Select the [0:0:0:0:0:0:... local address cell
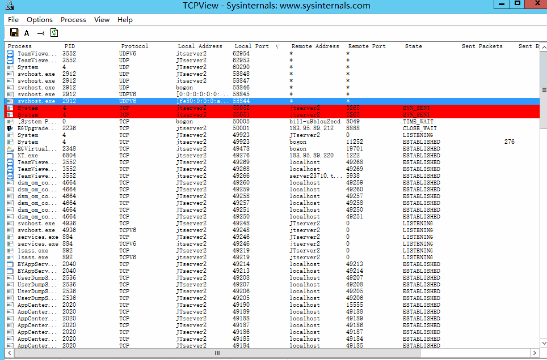 203,95
